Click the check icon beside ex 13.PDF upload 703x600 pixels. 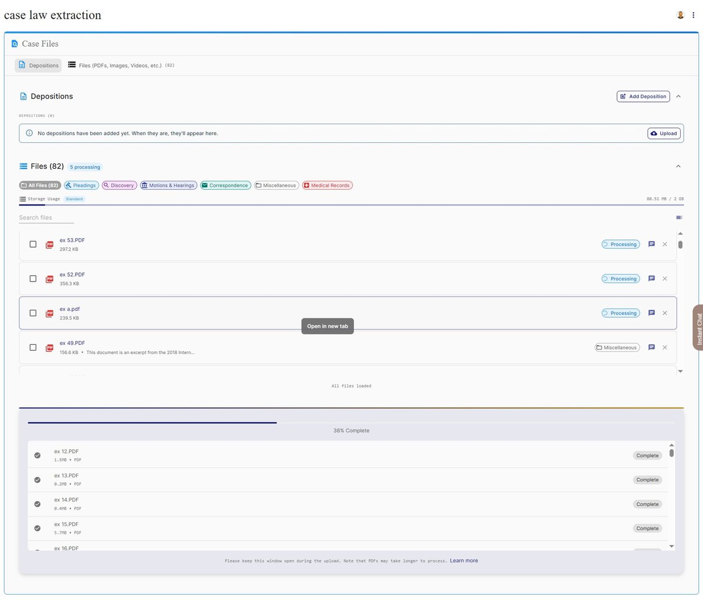point(37,480)
